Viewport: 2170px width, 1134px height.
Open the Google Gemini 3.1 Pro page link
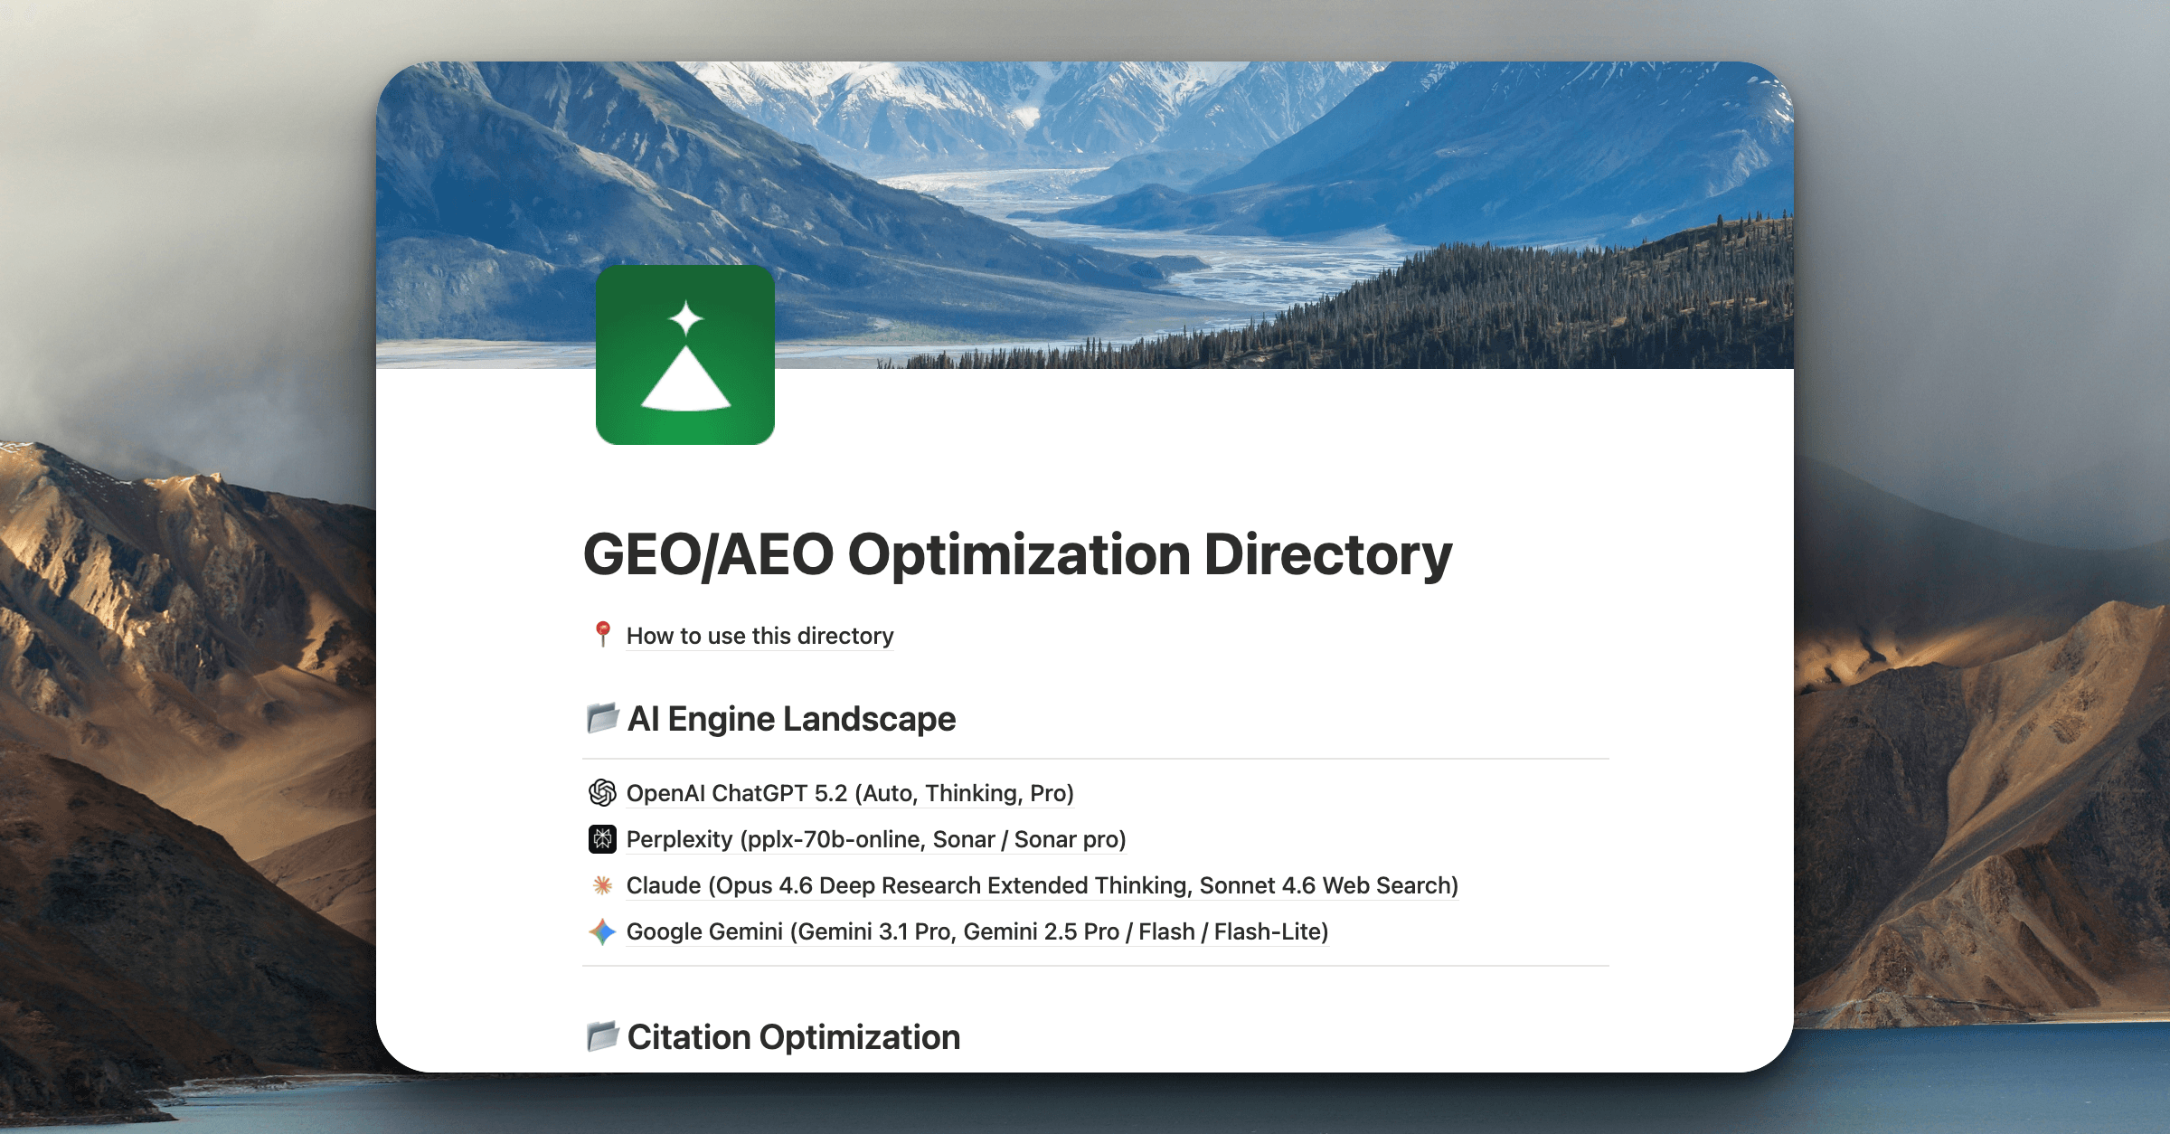pyautogui.click(x=976, y=931)
